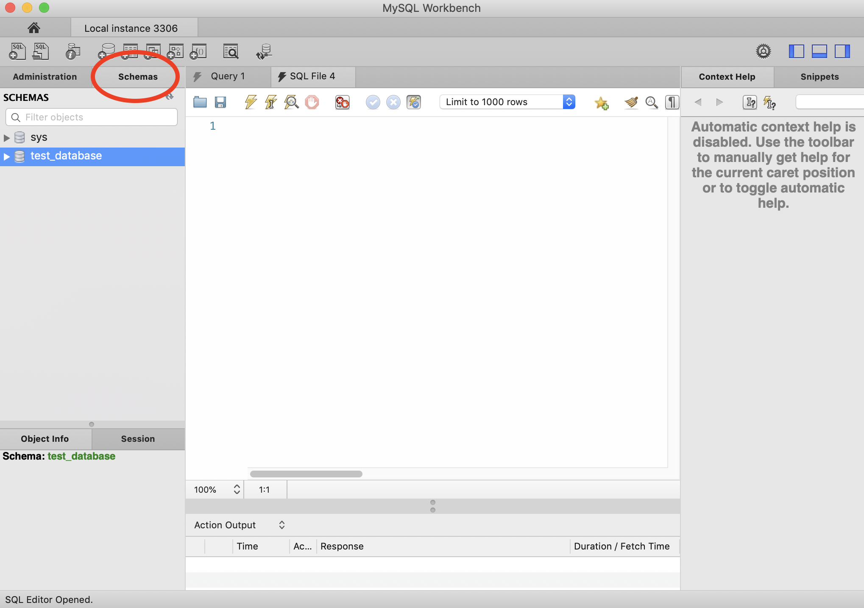Image resolution: width=864 pixels, height=608 pixels.
Task: Click the Time column header
Action: [x=261, y=546]
